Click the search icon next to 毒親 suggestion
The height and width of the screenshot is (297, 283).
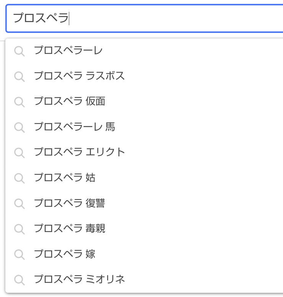pyautogui.click(x=20, y=229)
